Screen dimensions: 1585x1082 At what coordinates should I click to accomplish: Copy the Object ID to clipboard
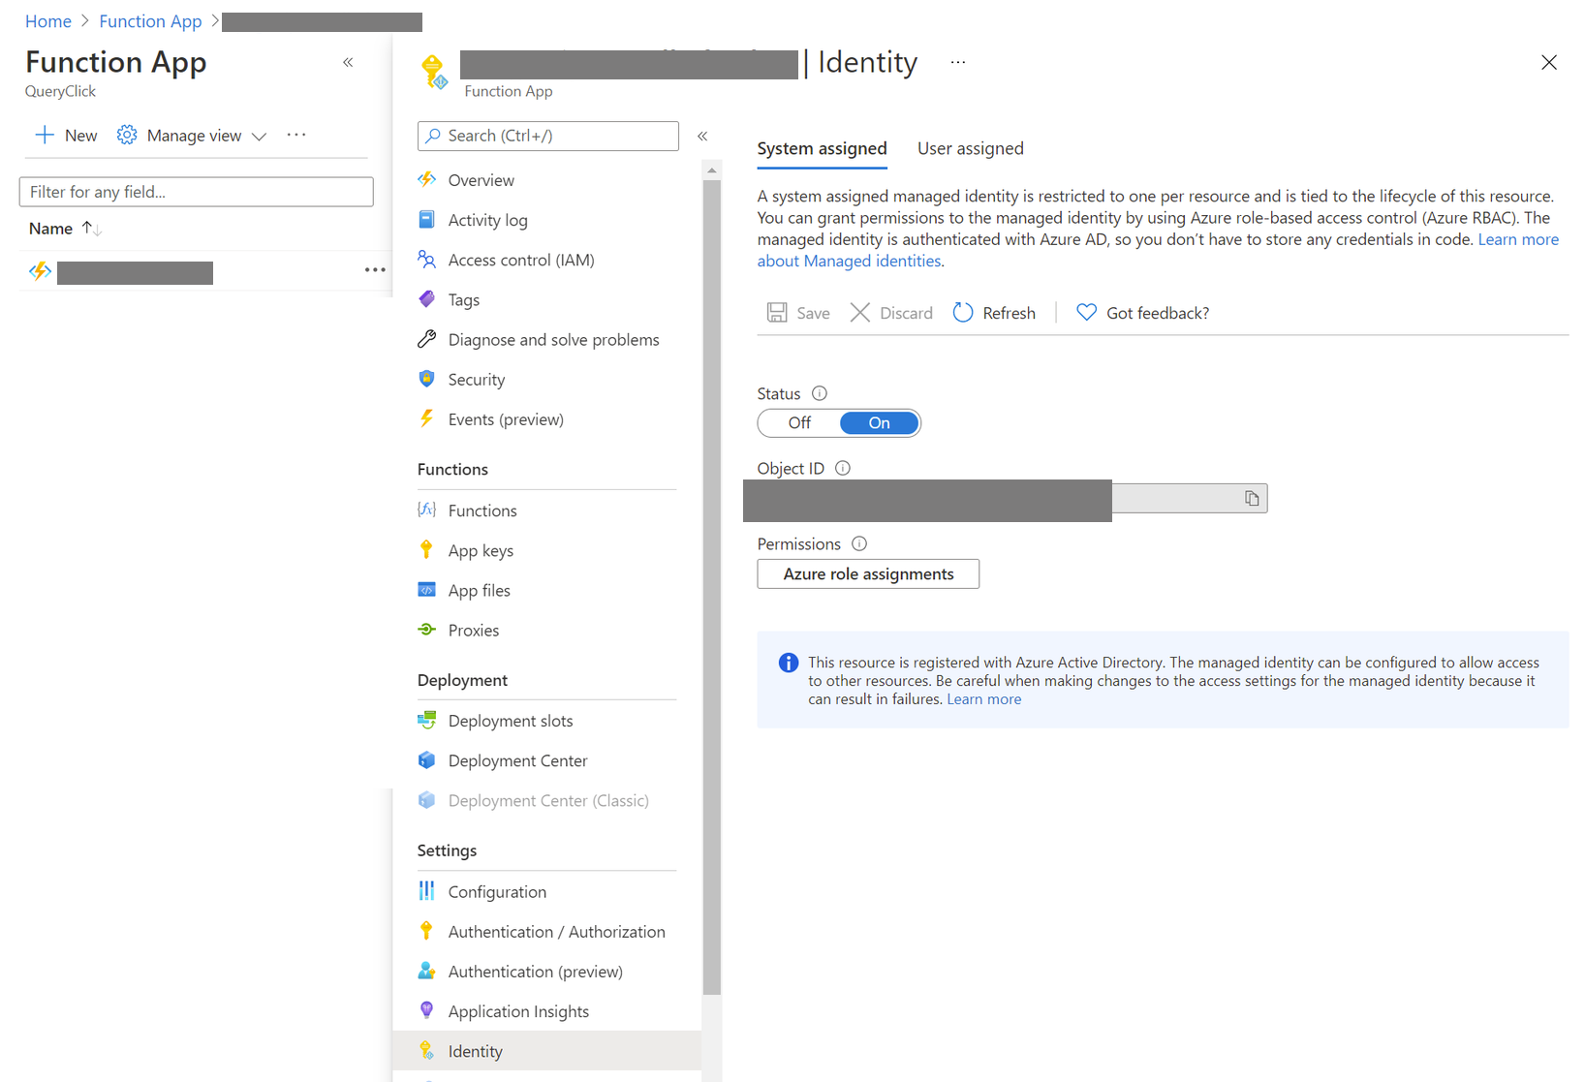1252,498
